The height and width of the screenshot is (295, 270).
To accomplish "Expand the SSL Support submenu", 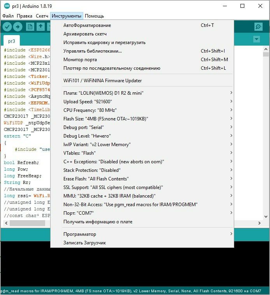I will [142, 187].
